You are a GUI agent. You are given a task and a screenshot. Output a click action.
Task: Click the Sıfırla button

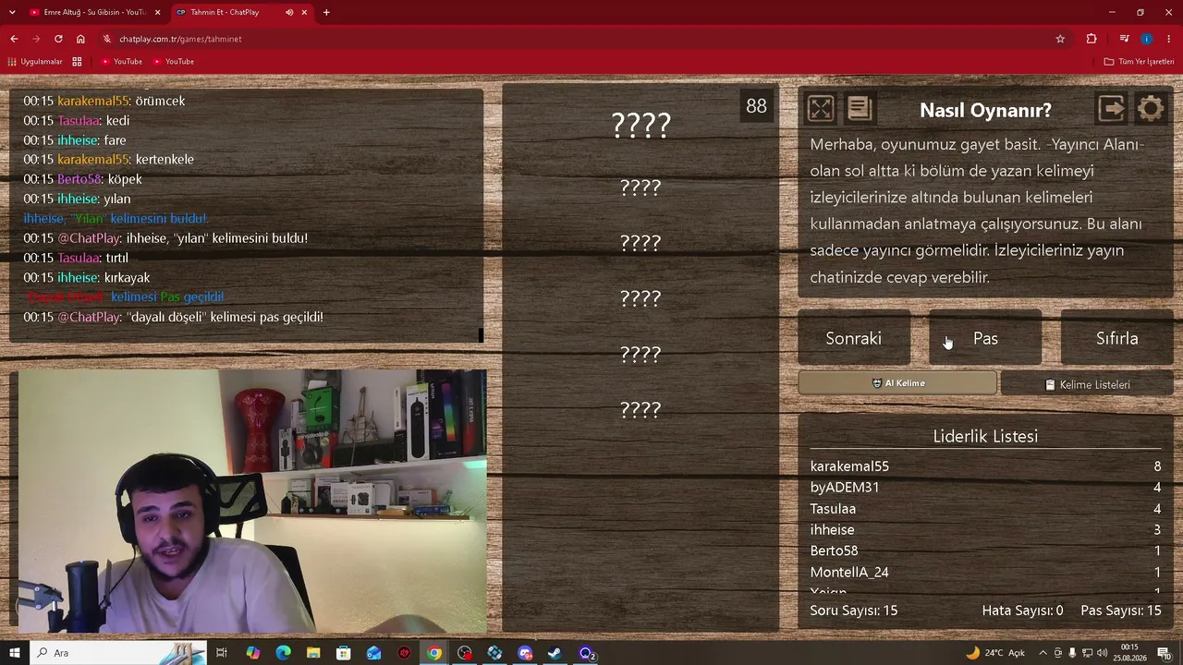click(x=1116, y=339)
